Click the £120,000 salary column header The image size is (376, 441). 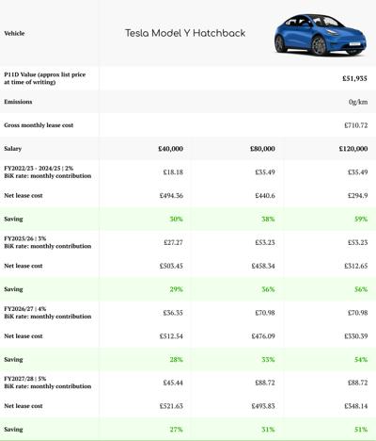353,149
